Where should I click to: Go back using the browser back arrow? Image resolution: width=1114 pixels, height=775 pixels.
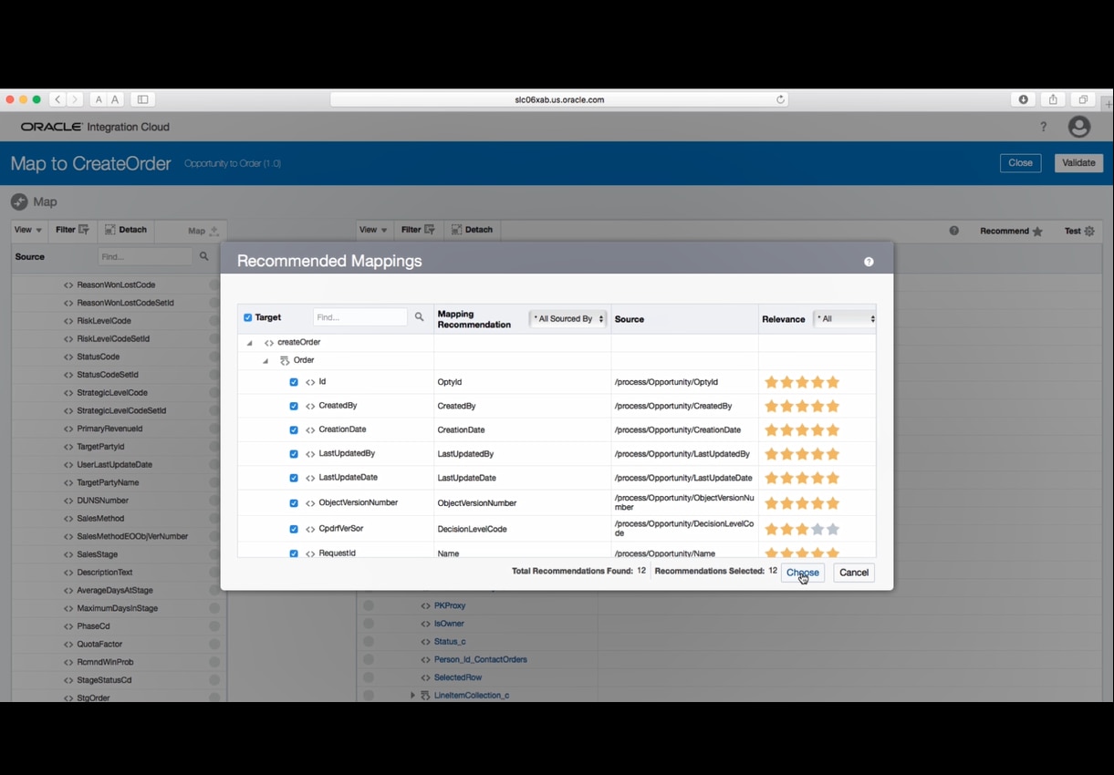[x=57, y=99]
